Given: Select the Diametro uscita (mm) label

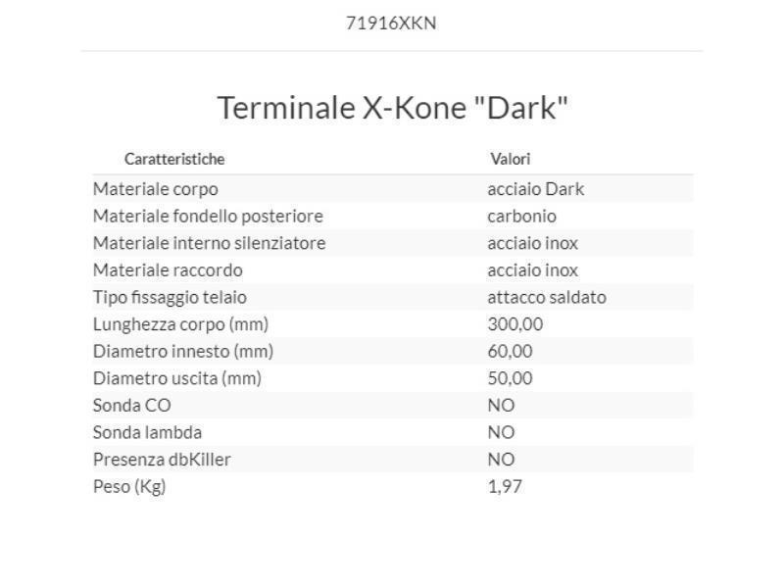Looking at the screenshot, I should click(x=177, y=378).
